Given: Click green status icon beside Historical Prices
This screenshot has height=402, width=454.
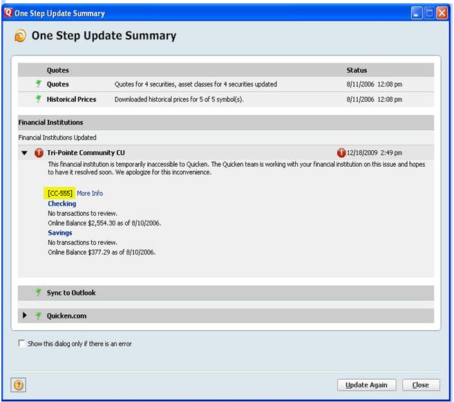Looking at the screenshot, I should point(38,99).
